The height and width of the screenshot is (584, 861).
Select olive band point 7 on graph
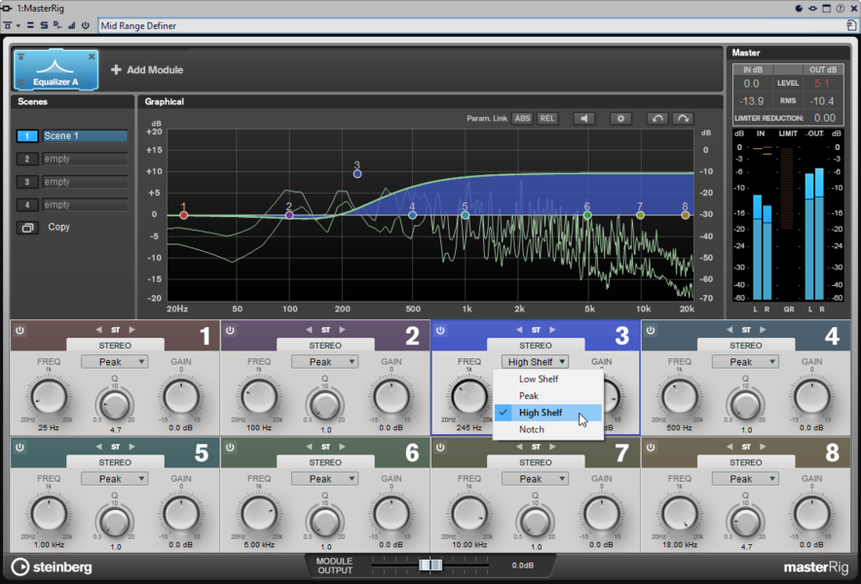[640, 215]
